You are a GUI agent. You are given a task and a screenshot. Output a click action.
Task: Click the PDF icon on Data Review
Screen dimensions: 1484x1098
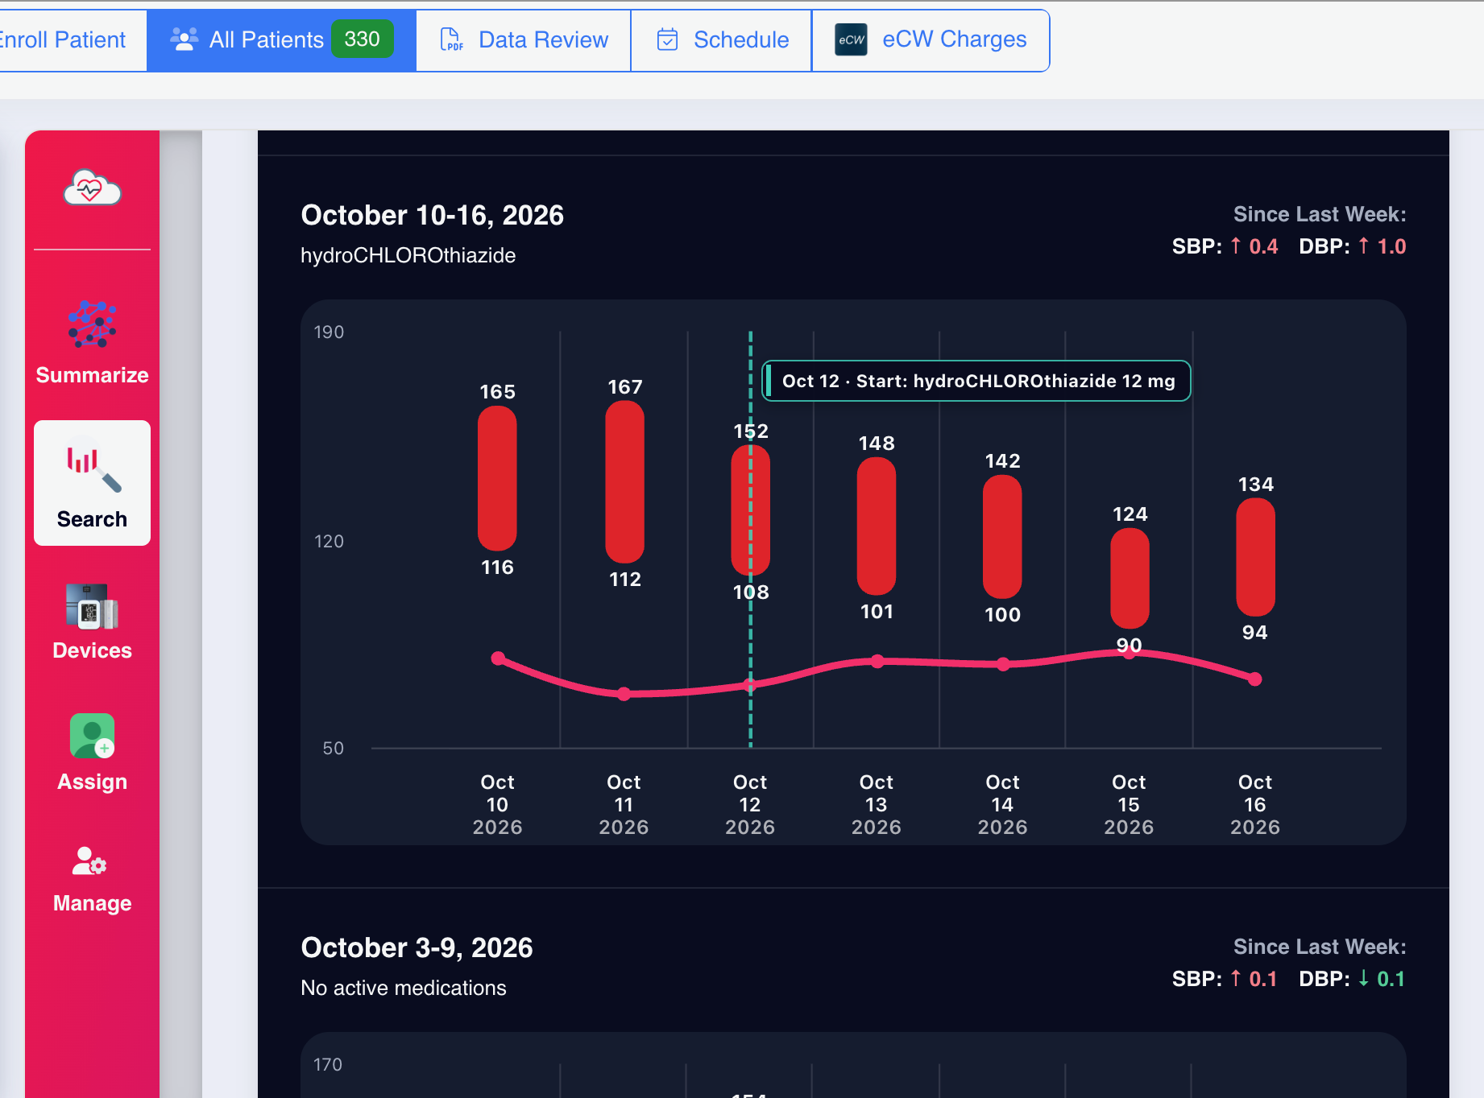tap(451, 39)
